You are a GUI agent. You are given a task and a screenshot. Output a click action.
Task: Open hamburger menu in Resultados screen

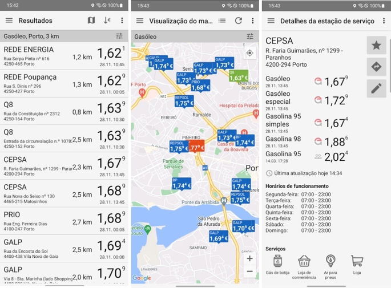point(9,21)
